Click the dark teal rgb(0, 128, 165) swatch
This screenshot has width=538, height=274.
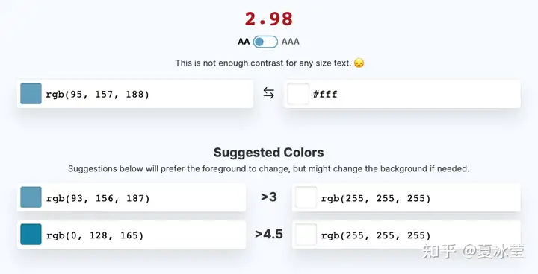point(31,235)
